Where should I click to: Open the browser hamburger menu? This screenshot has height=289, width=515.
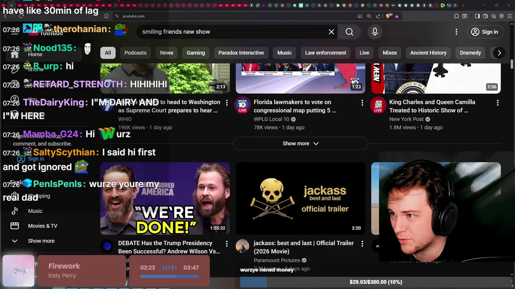pyautogui.click(x=509, y=16)
